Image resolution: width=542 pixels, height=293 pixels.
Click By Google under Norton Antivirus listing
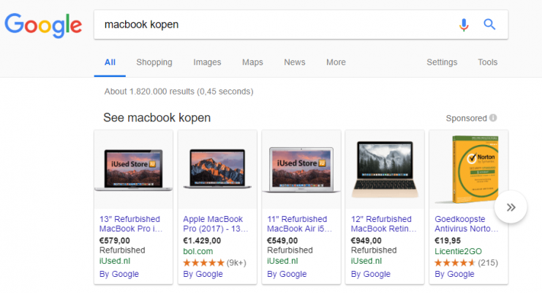pos(454,274)
